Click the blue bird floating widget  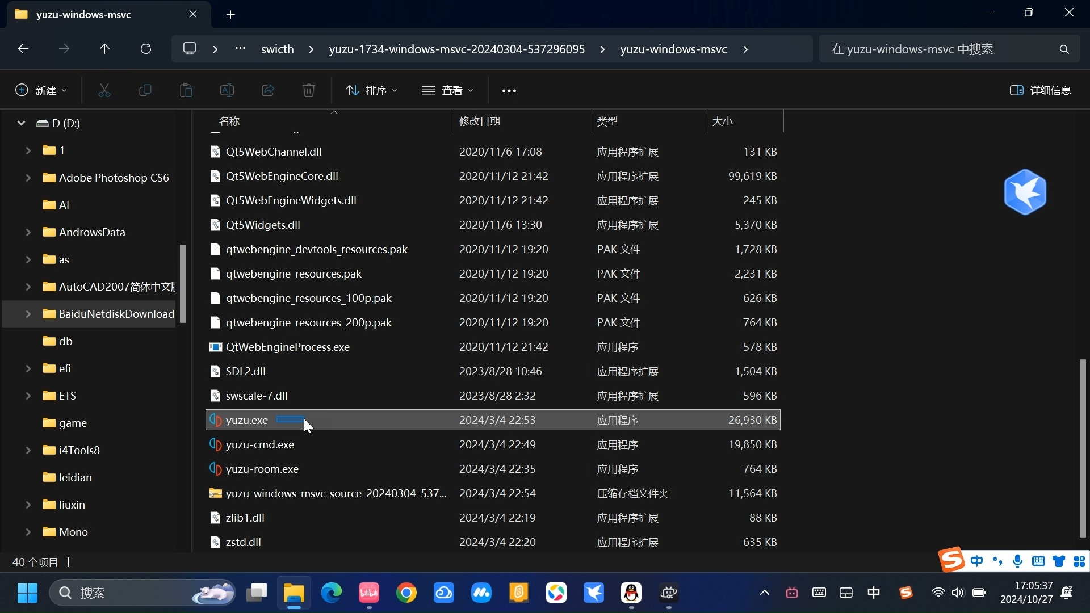[x=1025, y=192]
